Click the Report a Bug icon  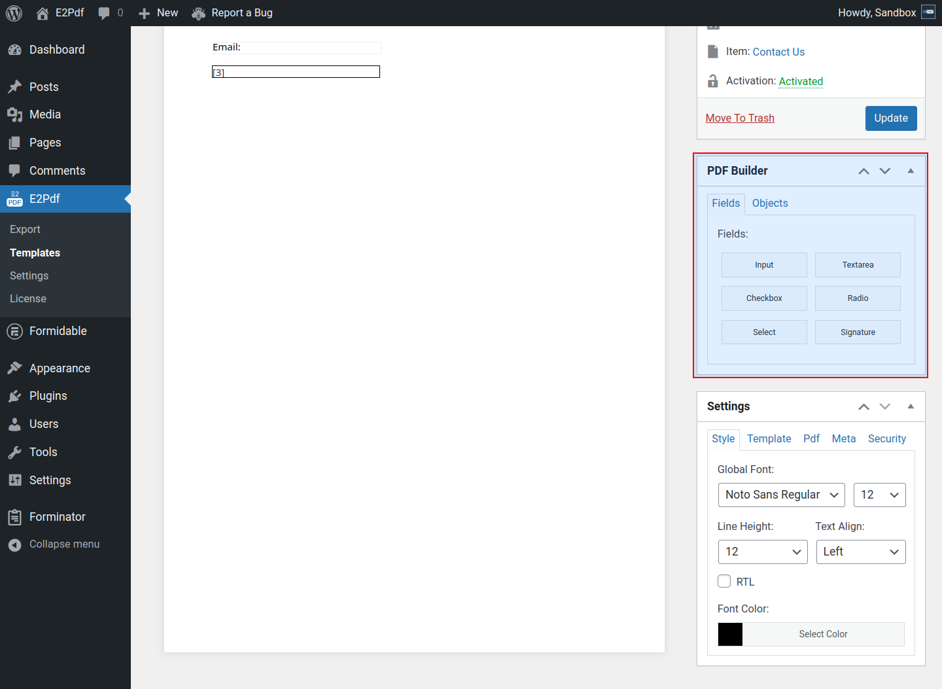tap(199, 13)
